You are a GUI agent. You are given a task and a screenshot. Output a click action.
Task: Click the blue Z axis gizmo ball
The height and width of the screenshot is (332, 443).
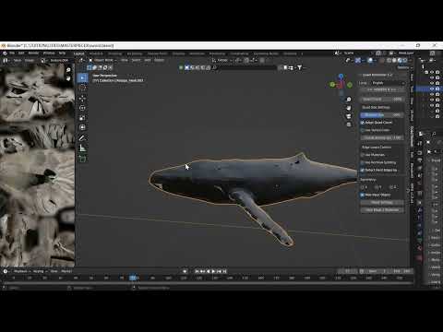(341, 76)
